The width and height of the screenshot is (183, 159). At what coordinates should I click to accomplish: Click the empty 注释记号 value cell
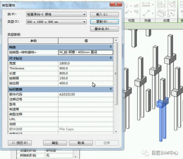point(86,99)
